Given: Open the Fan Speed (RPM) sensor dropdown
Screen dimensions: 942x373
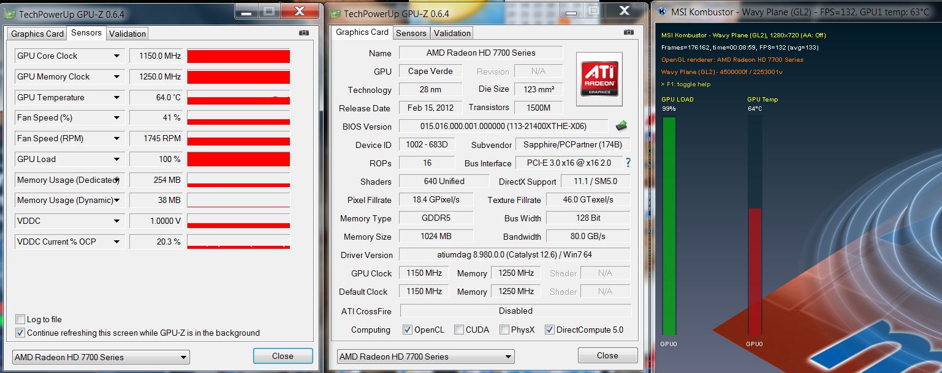Looking at the screenshot, I should [116, 139].
